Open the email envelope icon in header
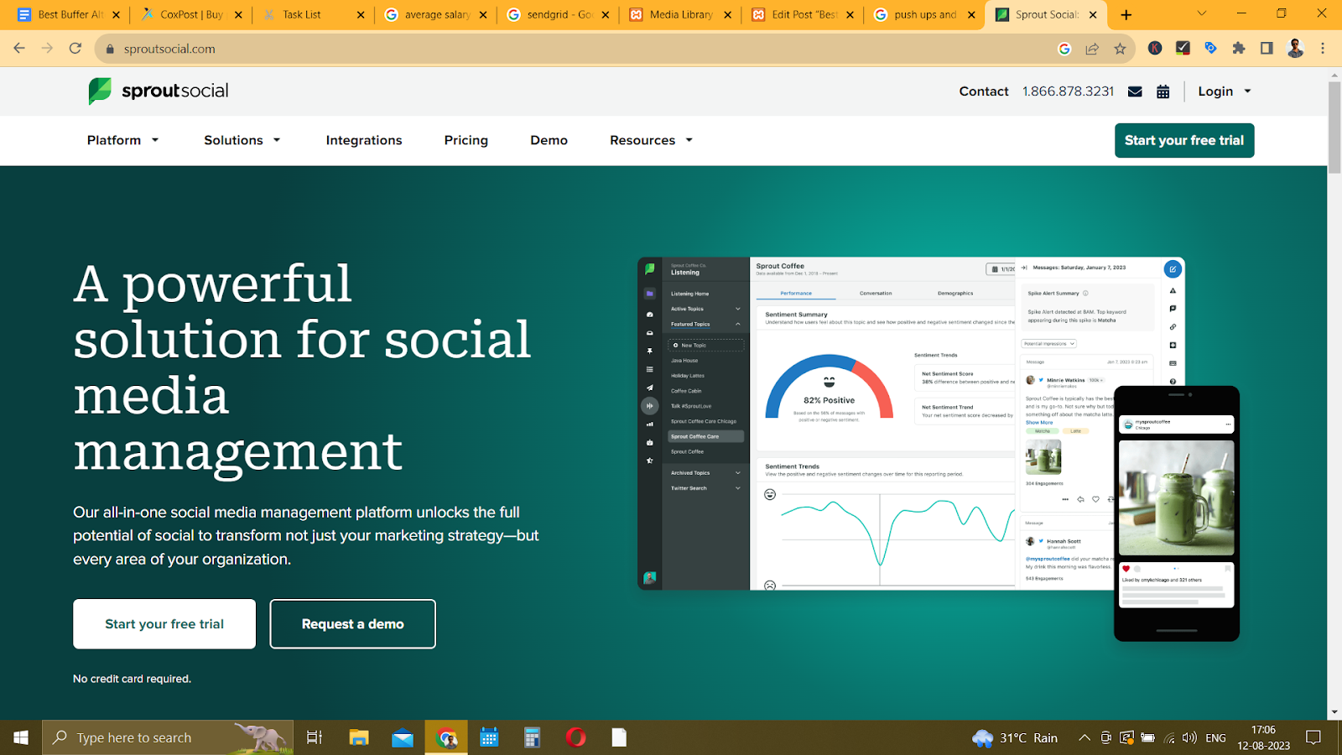This screenshot has height=755, width=1342. (1135, 91)
